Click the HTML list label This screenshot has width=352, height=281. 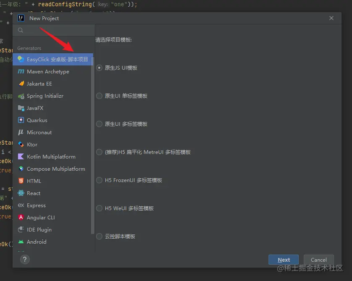tap(34, 181)
